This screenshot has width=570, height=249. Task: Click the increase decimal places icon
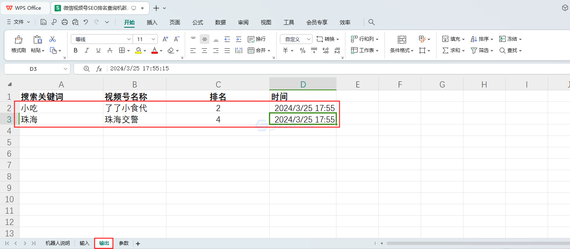coord(325,50)
